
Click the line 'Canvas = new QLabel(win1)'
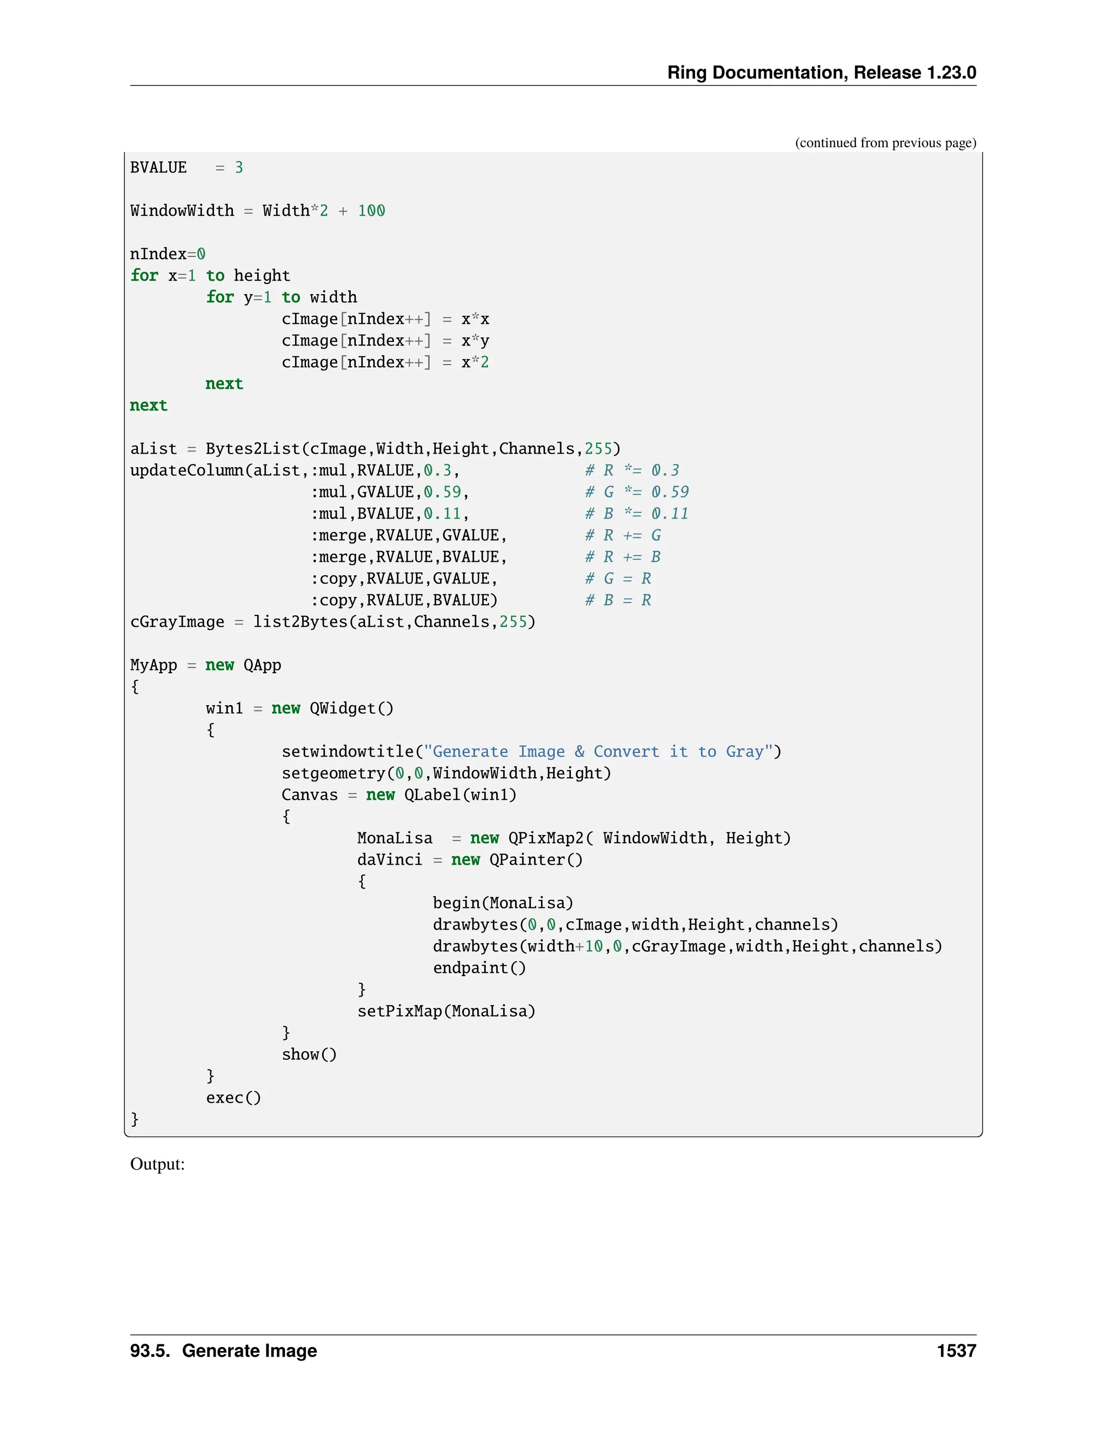(399, 795)
